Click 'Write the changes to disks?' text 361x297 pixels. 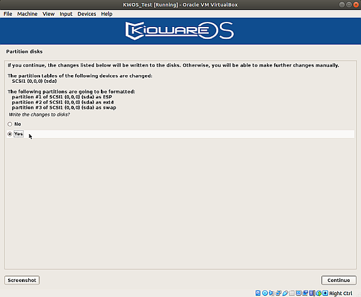tap(39, 115)
